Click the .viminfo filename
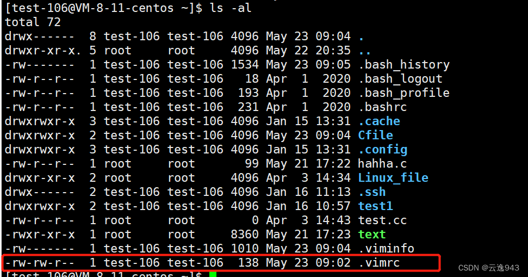528x277 pixels. tap(386, 249)
